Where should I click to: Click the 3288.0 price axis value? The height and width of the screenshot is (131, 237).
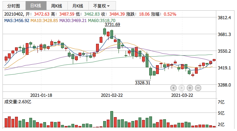coord(224,85)
